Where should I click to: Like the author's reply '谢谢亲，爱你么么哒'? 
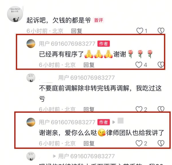(139, 143)
